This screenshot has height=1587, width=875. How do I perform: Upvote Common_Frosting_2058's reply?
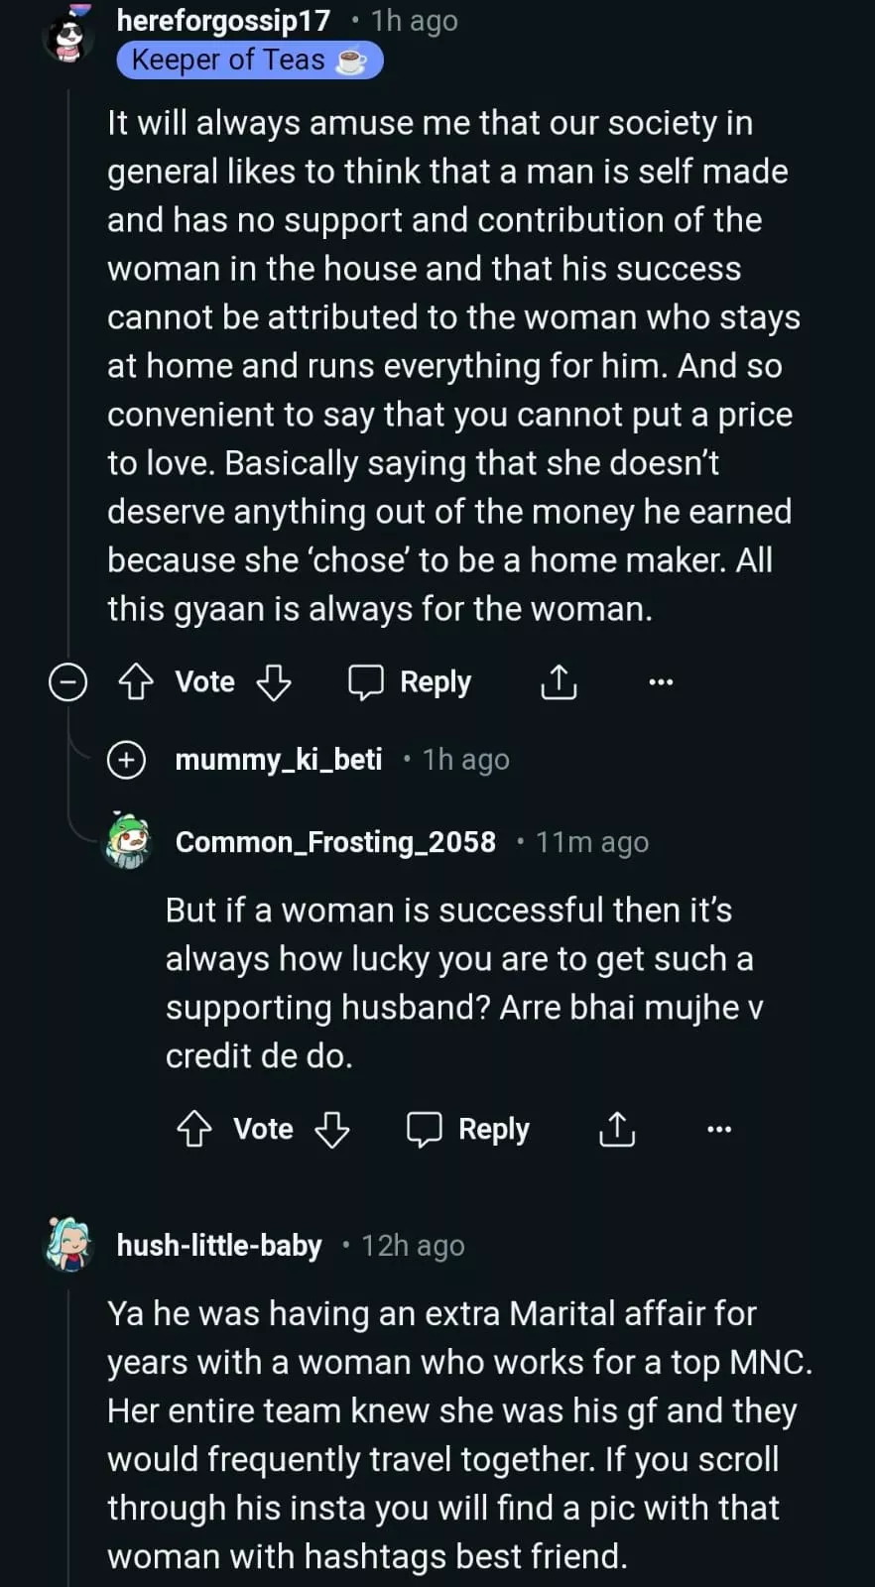pos(194,1129)
